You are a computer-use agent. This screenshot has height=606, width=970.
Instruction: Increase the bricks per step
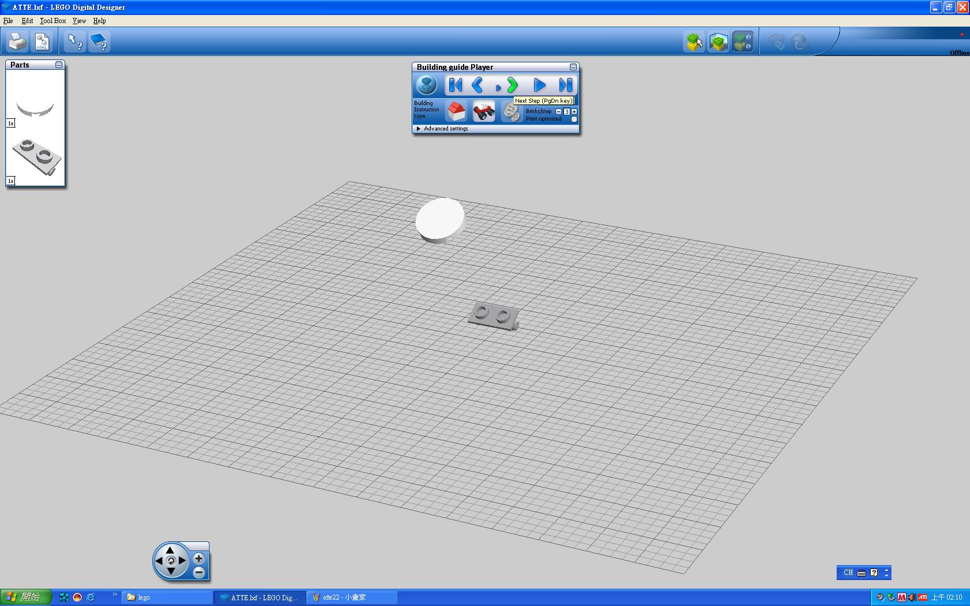pyautogui.click(x=574, y=111)
